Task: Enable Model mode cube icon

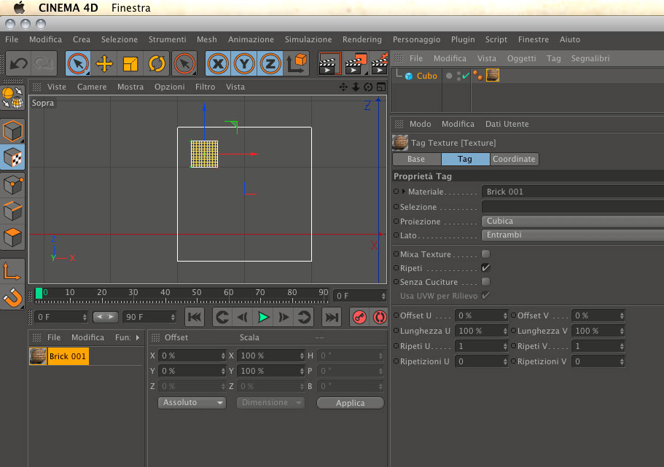Action: coord(12,131)
